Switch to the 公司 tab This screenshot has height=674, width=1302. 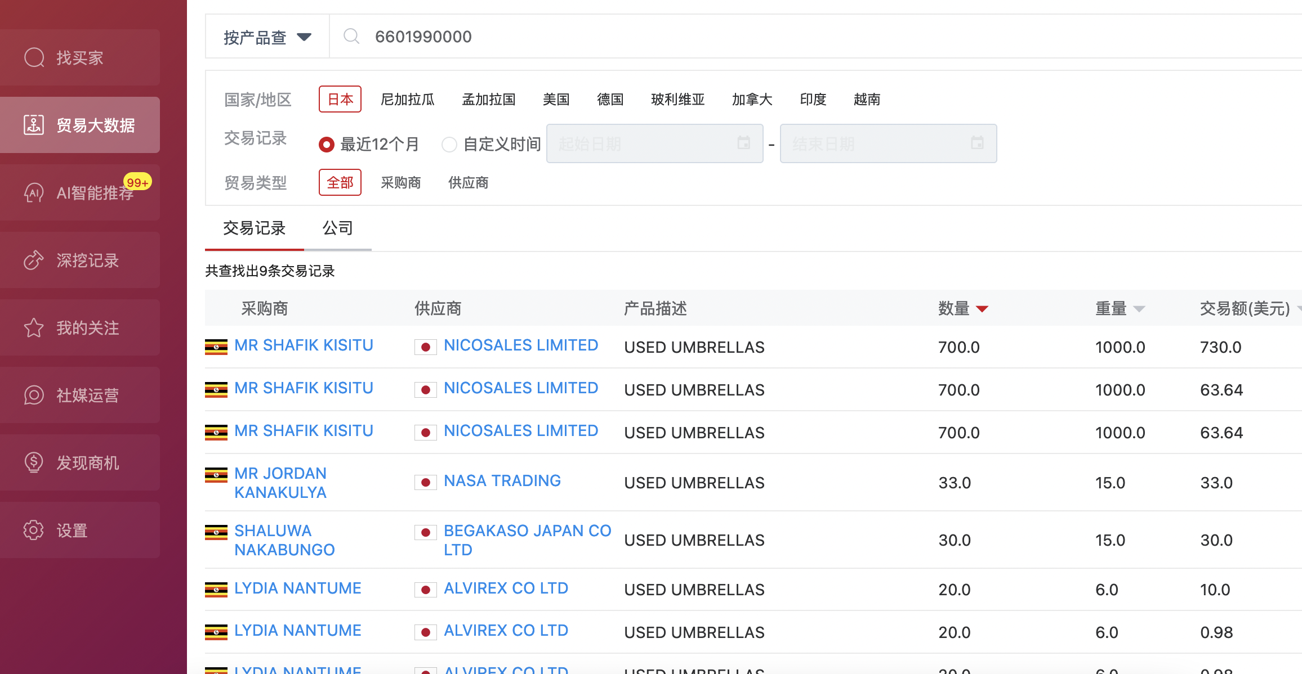(337, 228)
